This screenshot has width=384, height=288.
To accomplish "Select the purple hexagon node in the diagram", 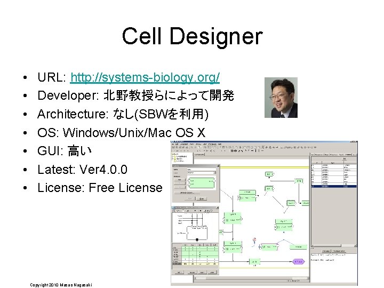I will coord(298,261).
